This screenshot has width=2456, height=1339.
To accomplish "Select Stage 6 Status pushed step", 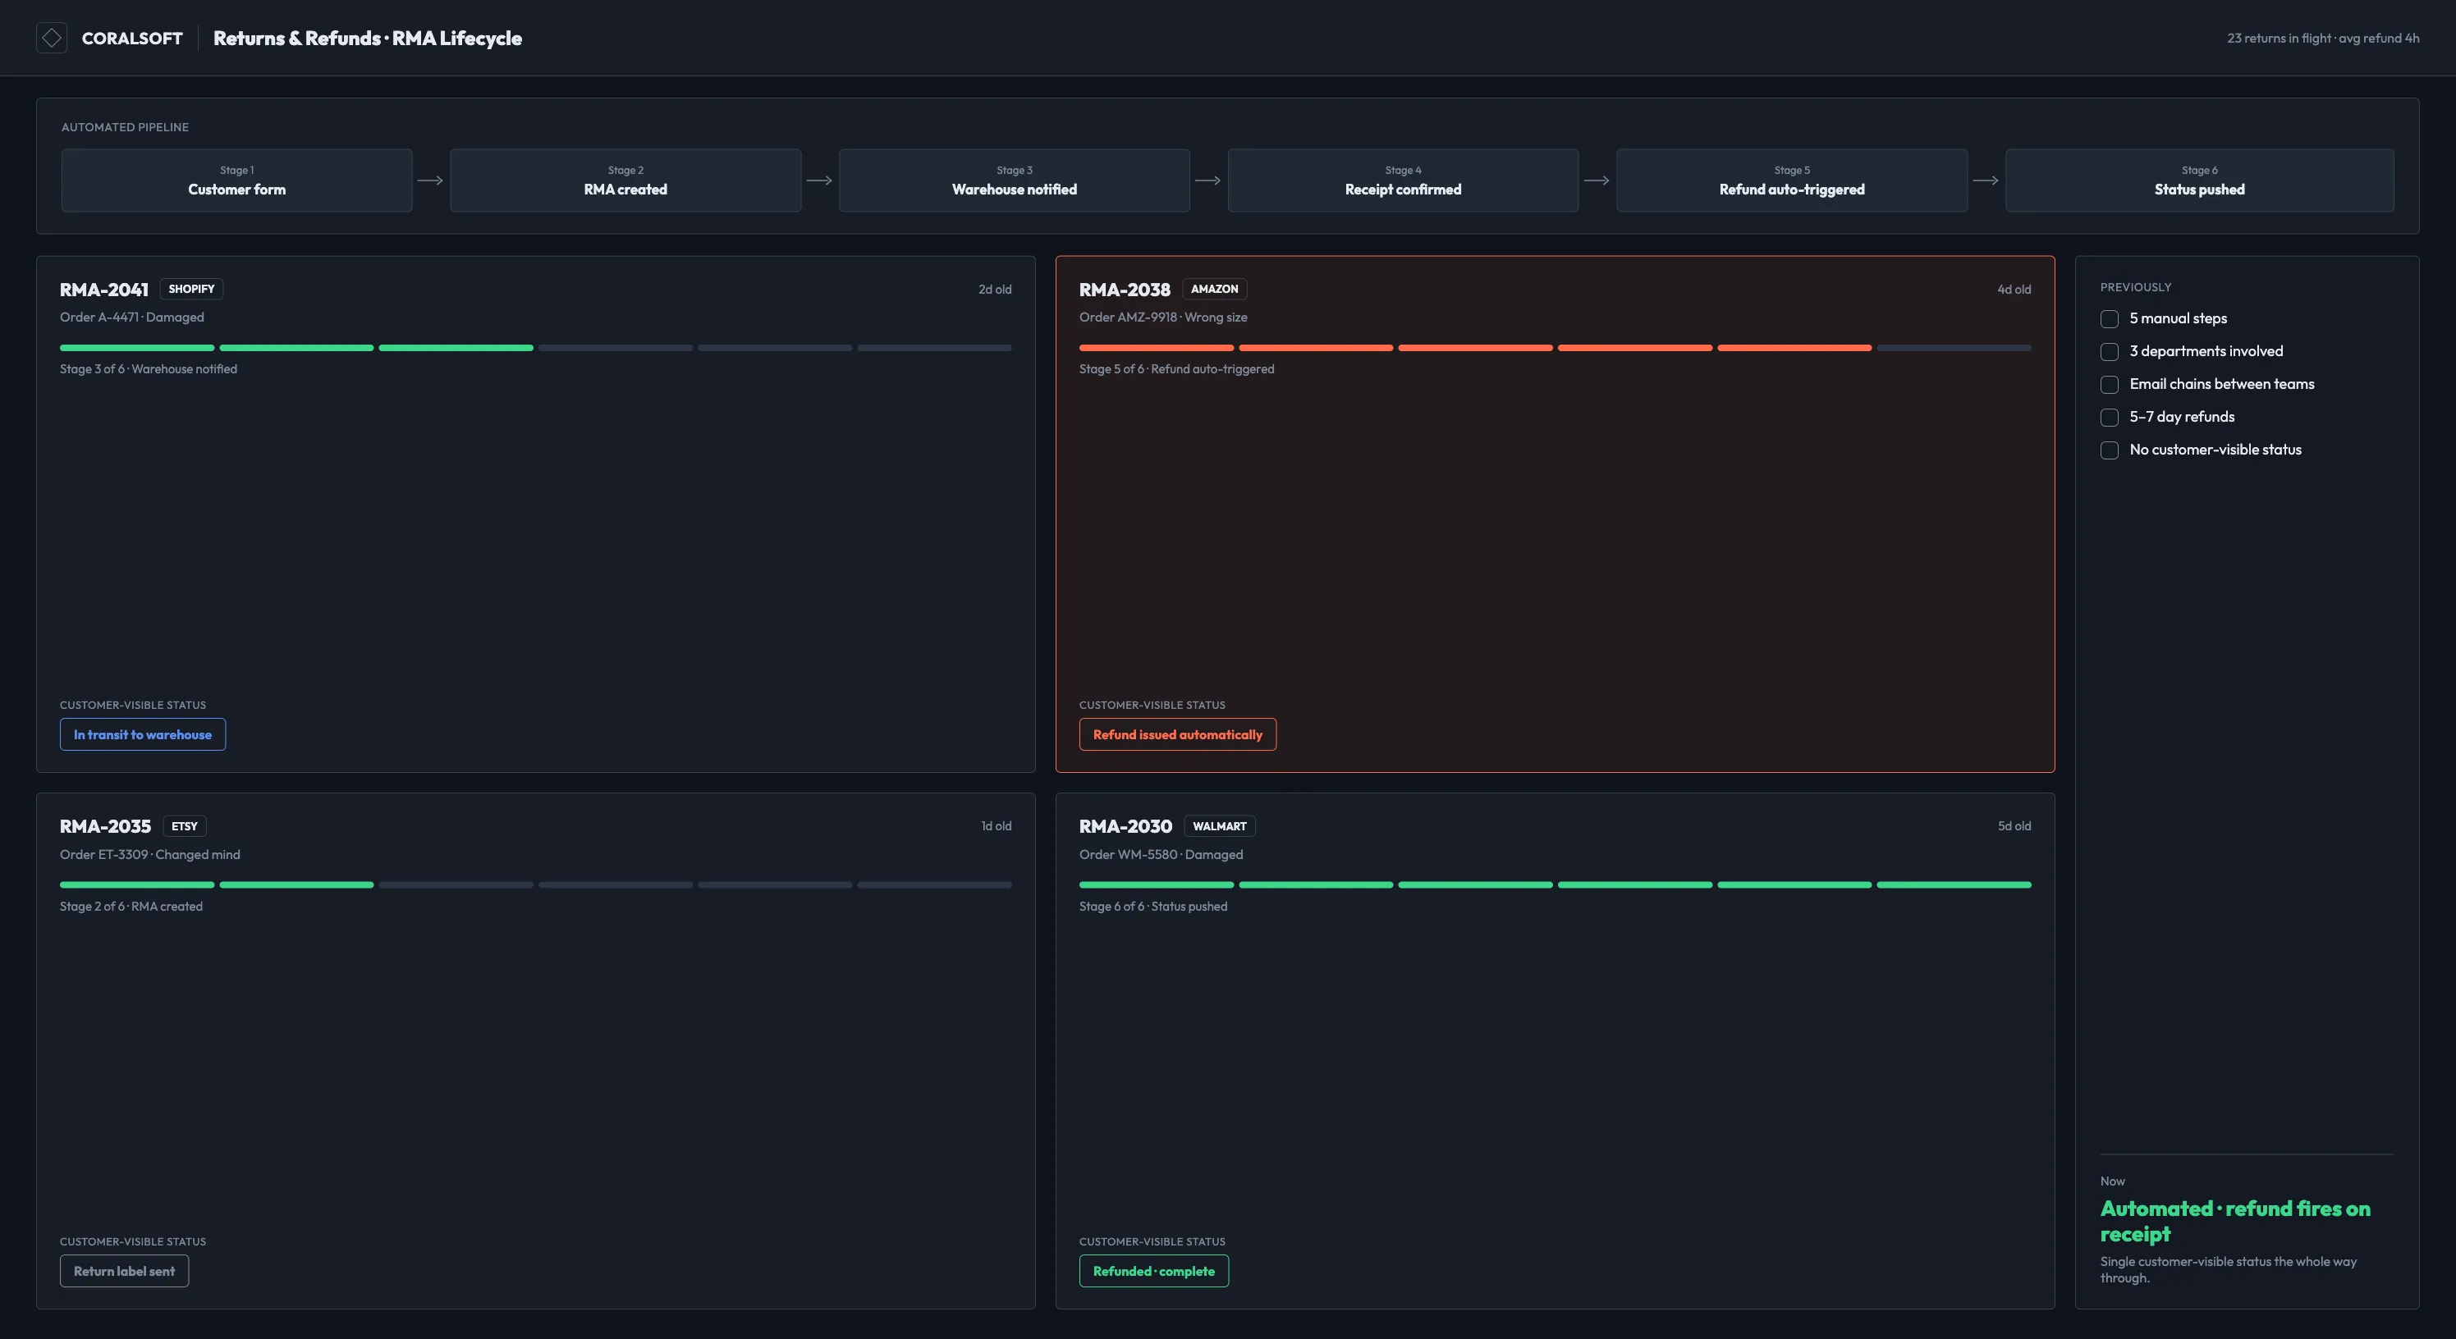I will tap(2200, 181).
